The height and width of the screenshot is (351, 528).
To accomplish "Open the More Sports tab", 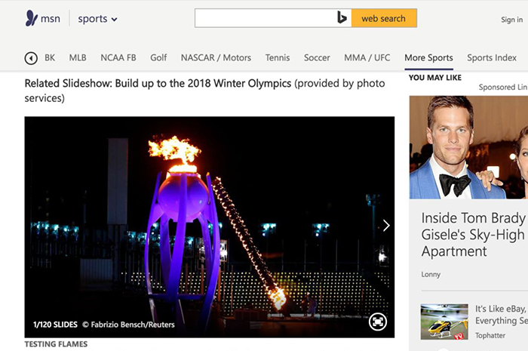I will (x=428, y=58).
